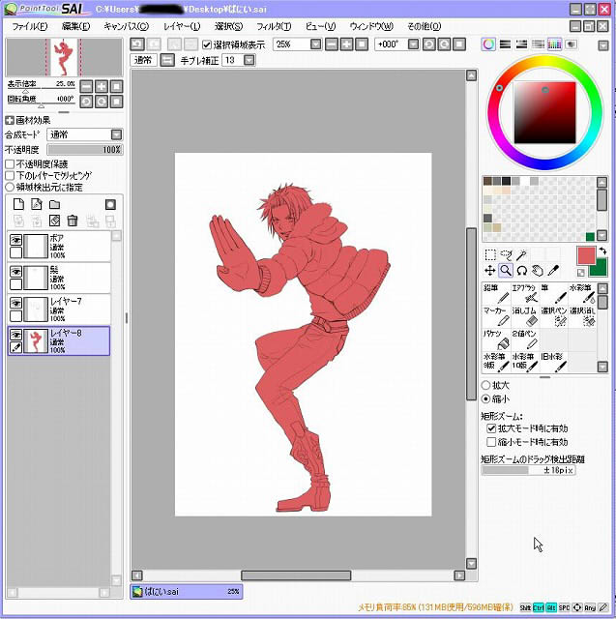616x619 pixels.
Task: Zoom in with toolbar plus button
Action: pyautogui.click(x=346, y=44)
